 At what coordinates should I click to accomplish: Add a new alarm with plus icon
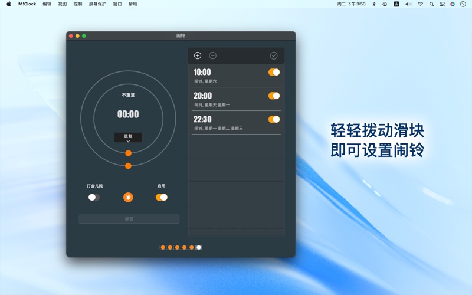198,55
